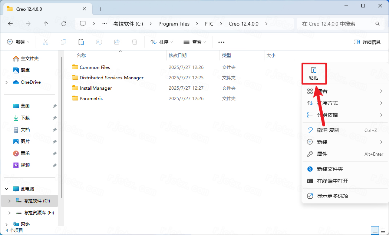Viewport: 389px width, 235px height.
Task: Collapse the This PC (此电脑) node
Action: [7, 189]
